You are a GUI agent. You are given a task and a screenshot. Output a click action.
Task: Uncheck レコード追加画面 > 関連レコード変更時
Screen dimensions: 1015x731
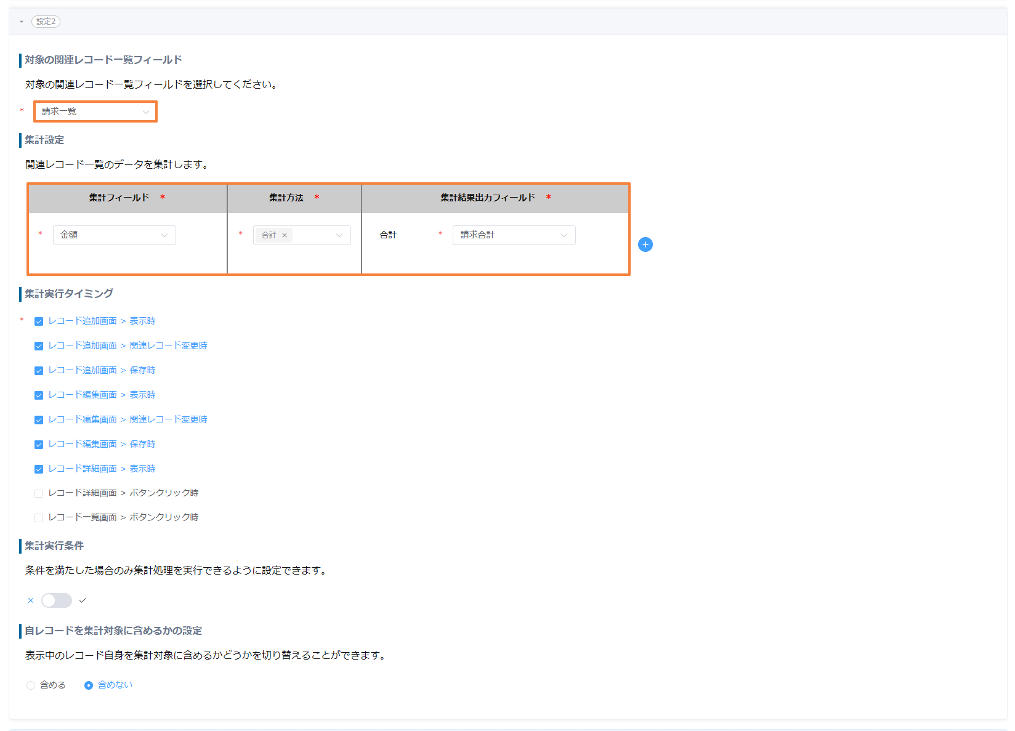coord(39,346)
